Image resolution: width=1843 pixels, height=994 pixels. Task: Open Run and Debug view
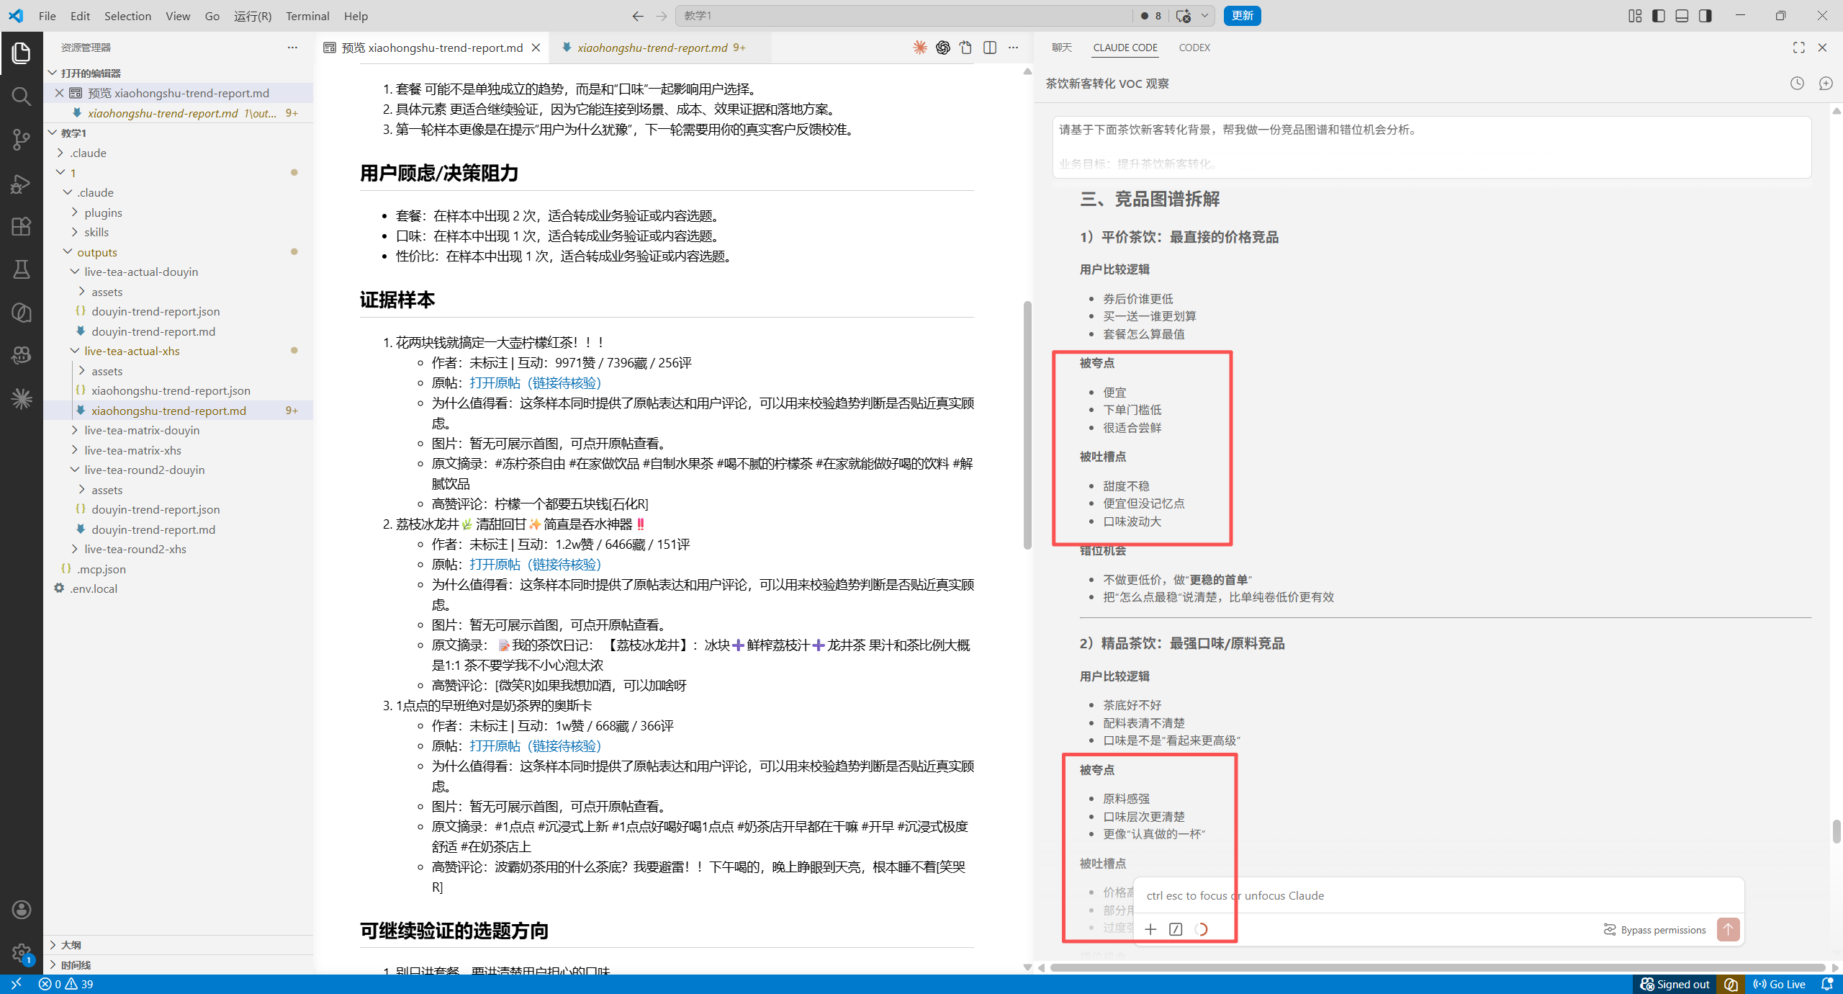(21, 183)
